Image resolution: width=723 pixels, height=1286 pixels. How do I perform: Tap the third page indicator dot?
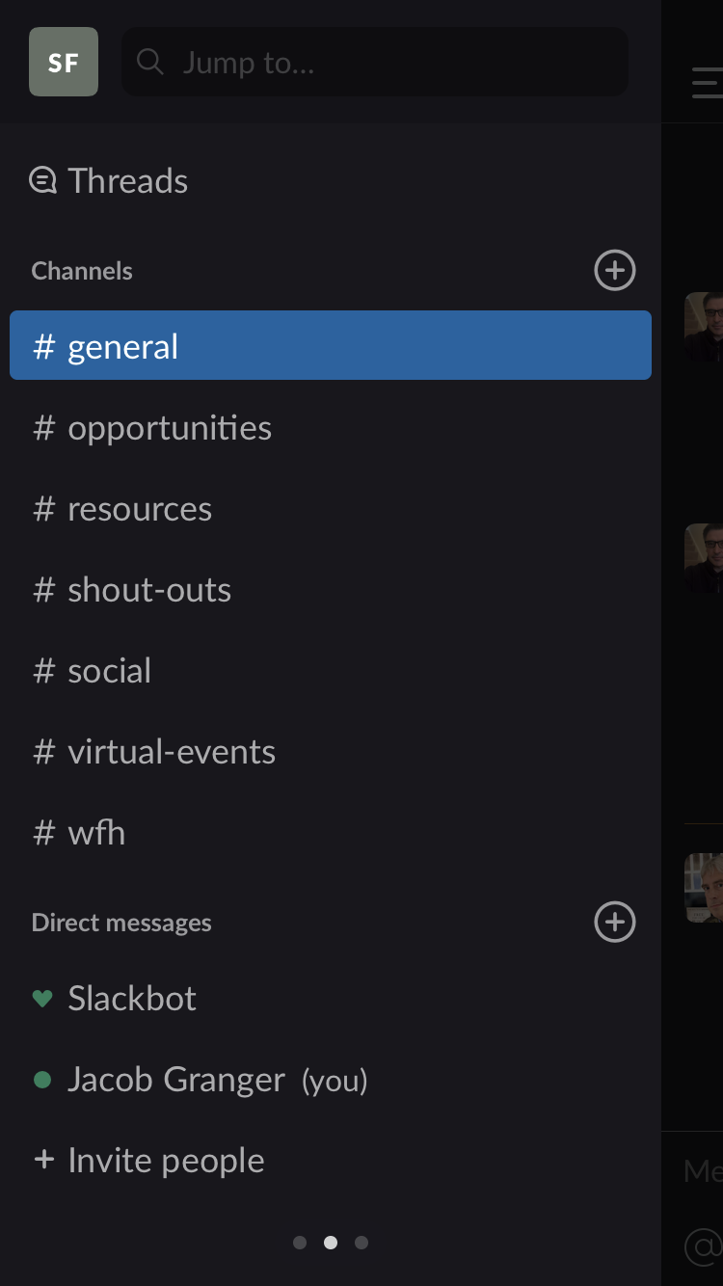pyautogui.click(x=361, y=1243)
